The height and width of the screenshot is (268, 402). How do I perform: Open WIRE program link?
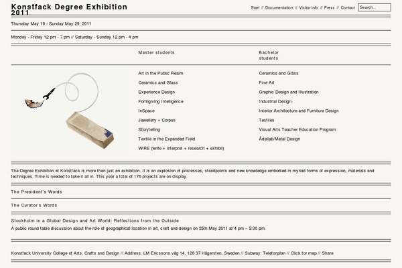(x=181, y=149)
